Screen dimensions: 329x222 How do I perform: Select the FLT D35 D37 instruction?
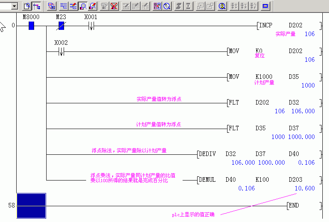(274, 129)
